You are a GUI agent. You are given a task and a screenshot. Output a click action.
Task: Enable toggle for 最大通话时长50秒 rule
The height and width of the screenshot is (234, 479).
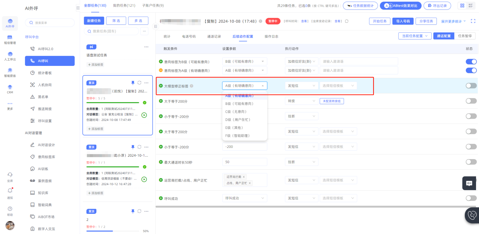(x=471, y=162)
